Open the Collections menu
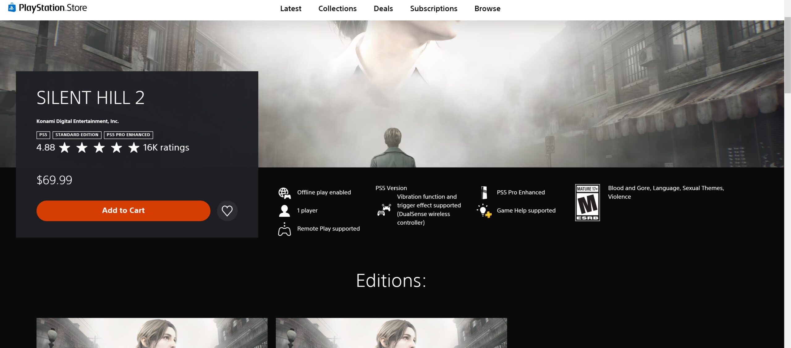Viewport: 791px width, 348px height. point(337,9)
